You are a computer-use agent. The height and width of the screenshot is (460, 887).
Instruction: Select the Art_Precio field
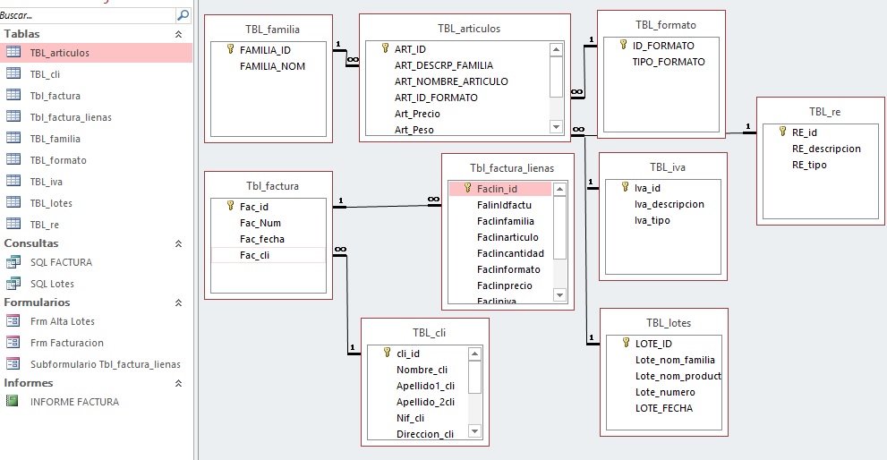[417, 114]
